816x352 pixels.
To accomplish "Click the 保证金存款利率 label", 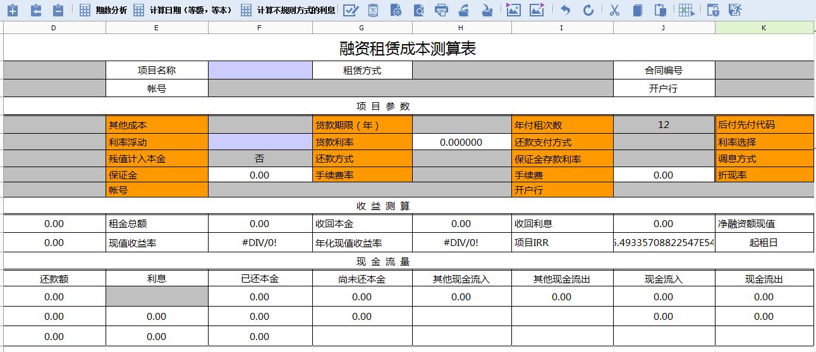I will [x=562, y=159].
